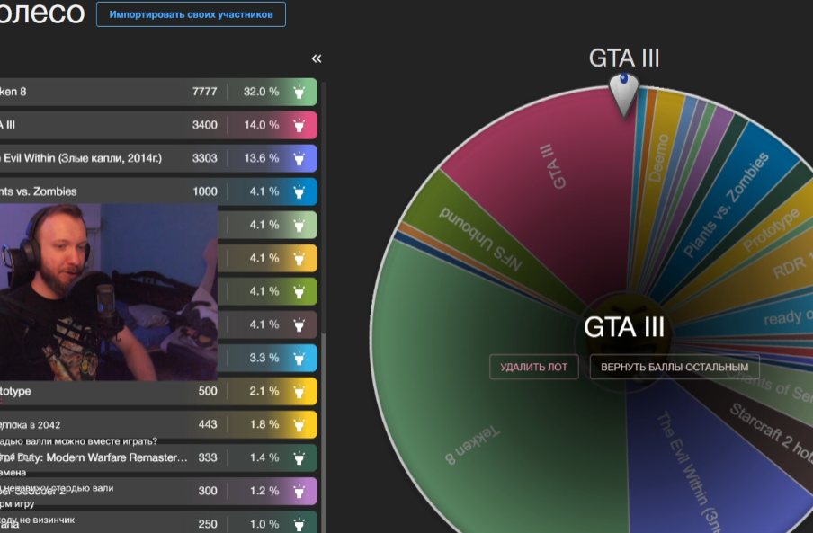The image size is (813, 533).
Task: Click the highlight icon in the Prototype row
Action: [x=299, y=392]
